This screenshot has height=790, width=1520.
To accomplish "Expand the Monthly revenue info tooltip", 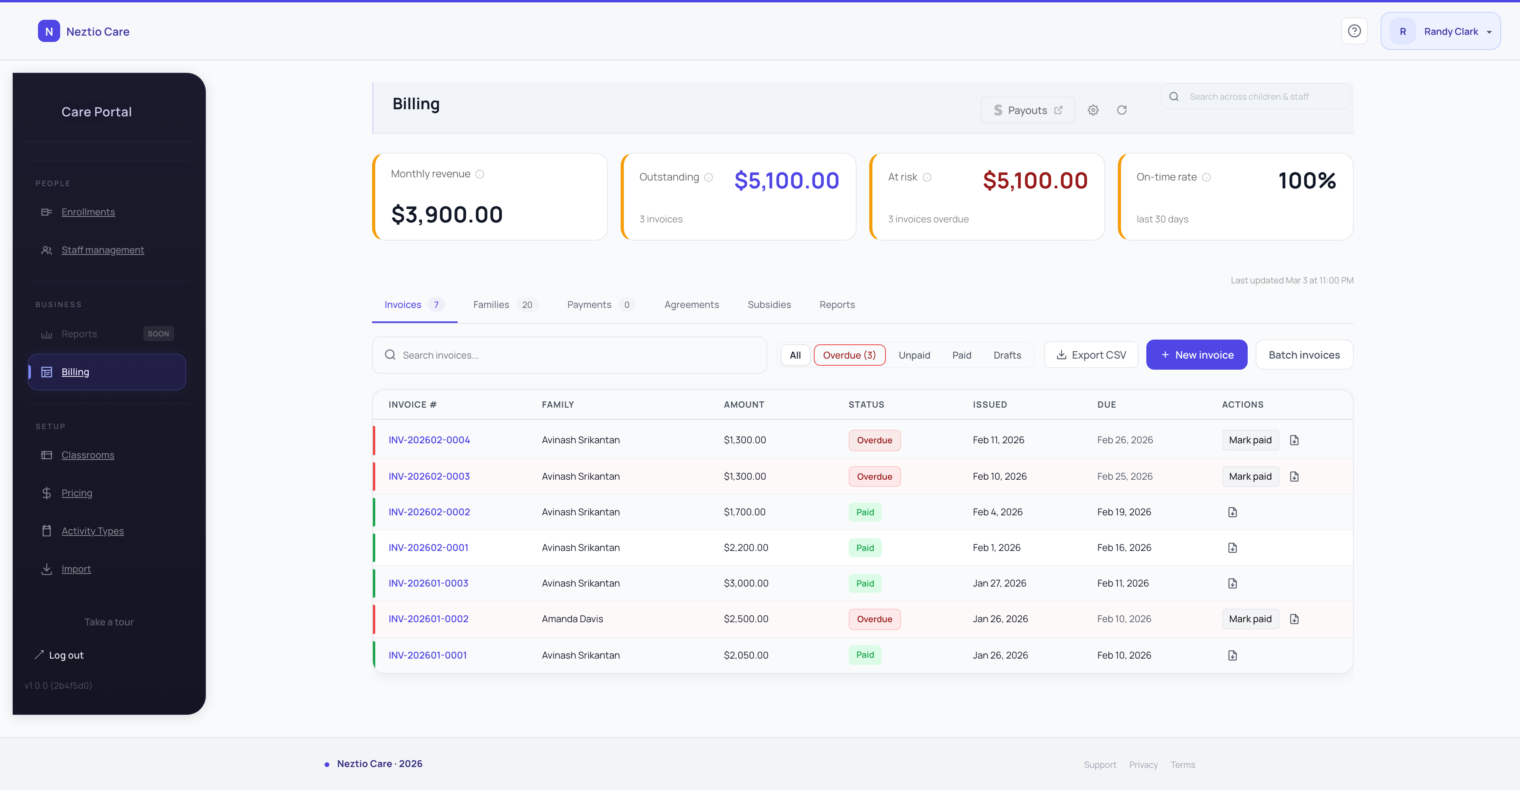I will tap(480, 173).
